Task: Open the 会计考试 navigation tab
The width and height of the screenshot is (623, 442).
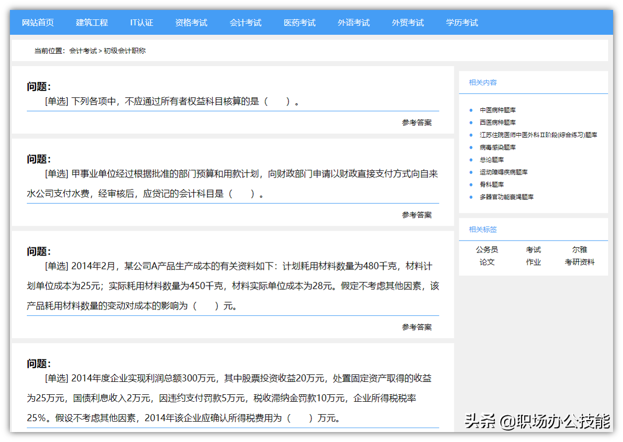Action: 246,22
